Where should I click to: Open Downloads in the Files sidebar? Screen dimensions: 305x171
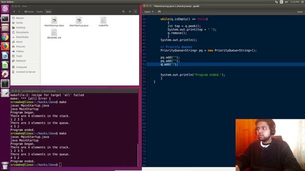(22, 37)
